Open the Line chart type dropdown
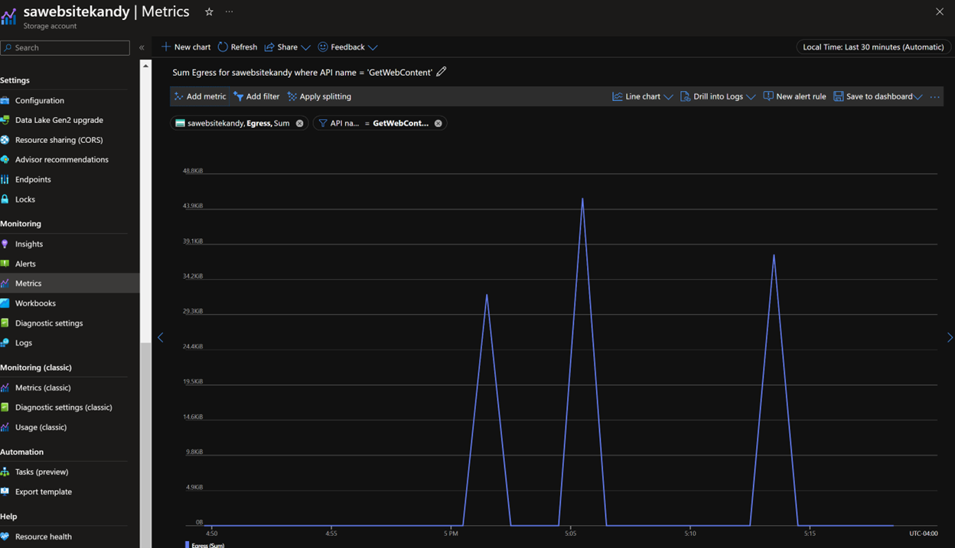Image resolution: width=955 pixels, height=548 pixels. click(x=643, y=96)
